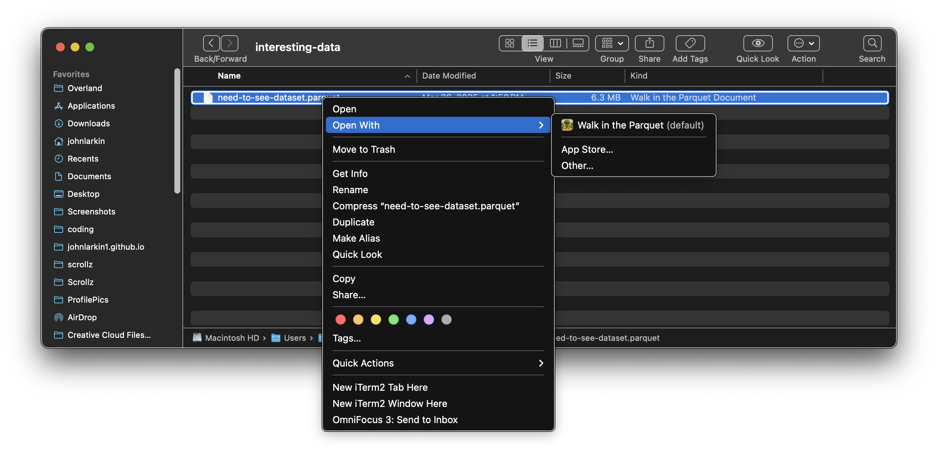Choose OmniFocus 3: Send to Inbox
938x451 pixels.
click(438, 420)
